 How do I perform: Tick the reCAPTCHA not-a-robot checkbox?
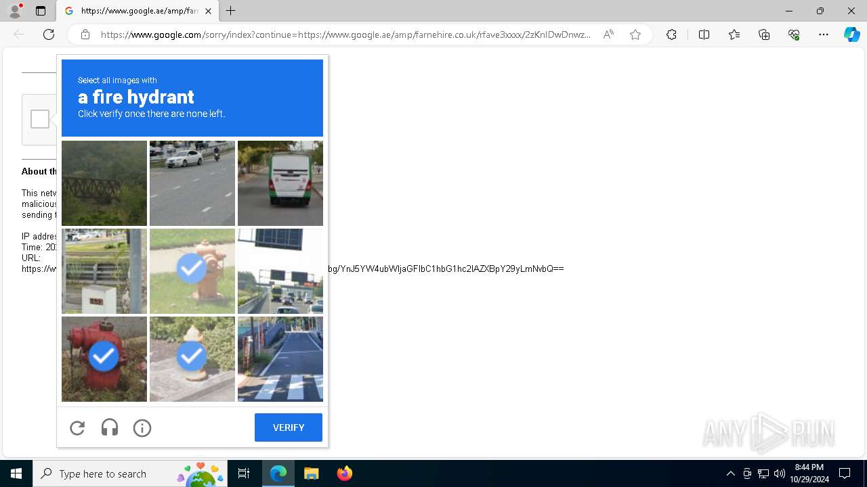click(x=40, y=119)
